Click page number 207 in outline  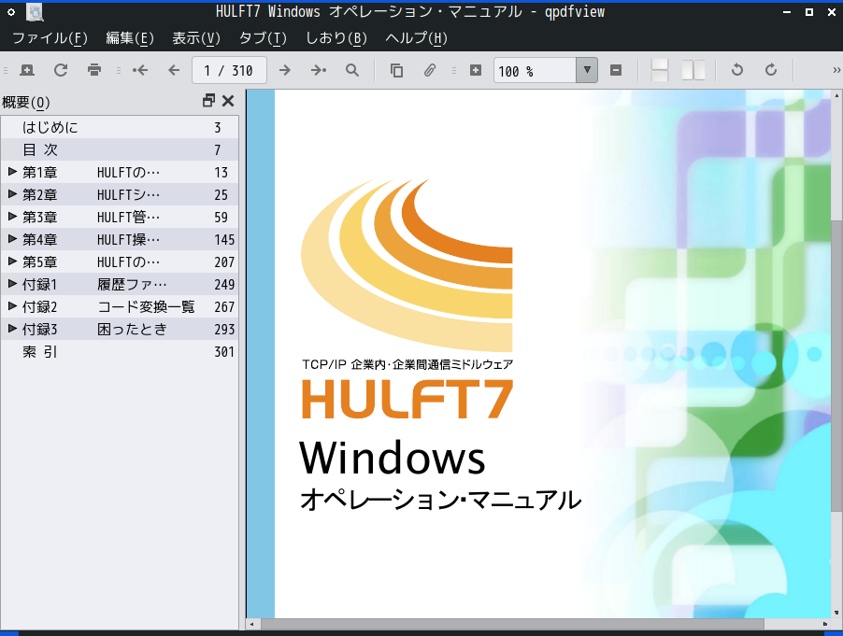[224, 262]
